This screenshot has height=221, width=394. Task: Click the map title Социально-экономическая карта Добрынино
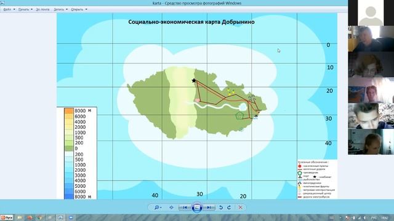pos(191,22)
